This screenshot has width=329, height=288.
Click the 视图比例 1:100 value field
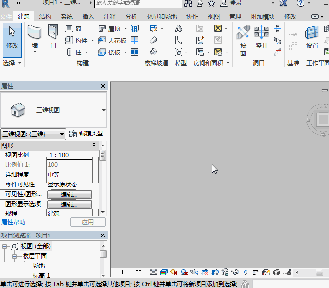(x=69, y=155)
